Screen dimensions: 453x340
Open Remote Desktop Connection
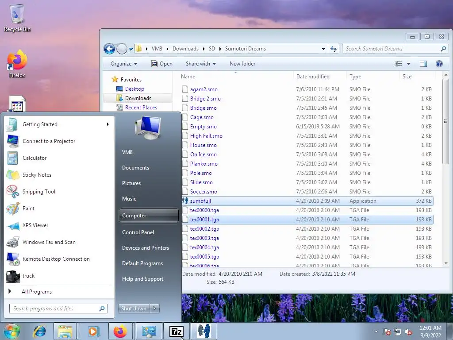click(59, 259)
